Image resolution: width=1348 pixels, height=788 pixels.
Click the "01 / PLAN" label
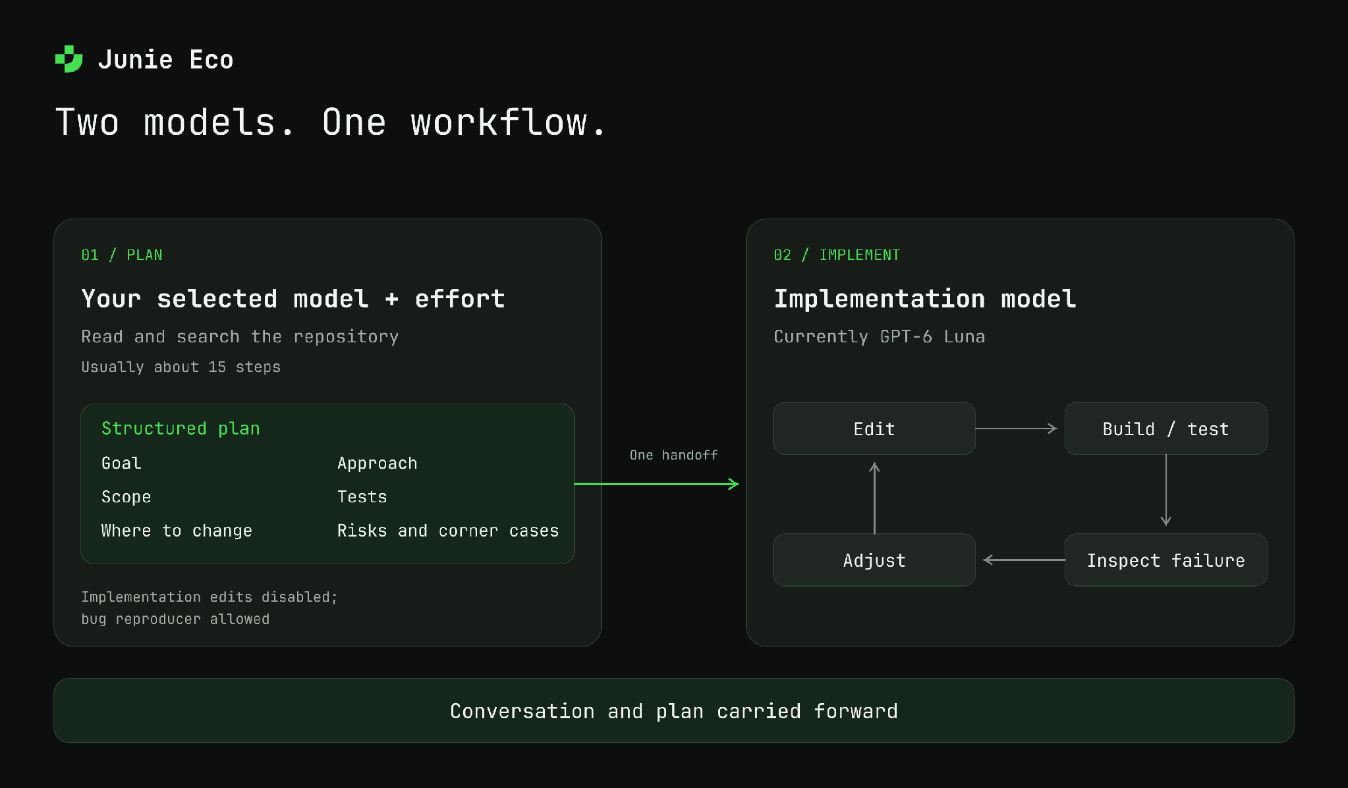(x=122, y=255)
